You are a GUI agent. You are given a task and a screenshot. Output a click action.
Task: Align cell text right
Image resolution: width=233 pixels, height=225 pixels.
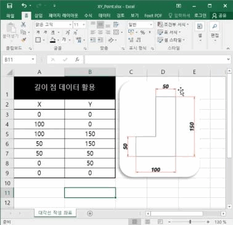pos(108,32)
